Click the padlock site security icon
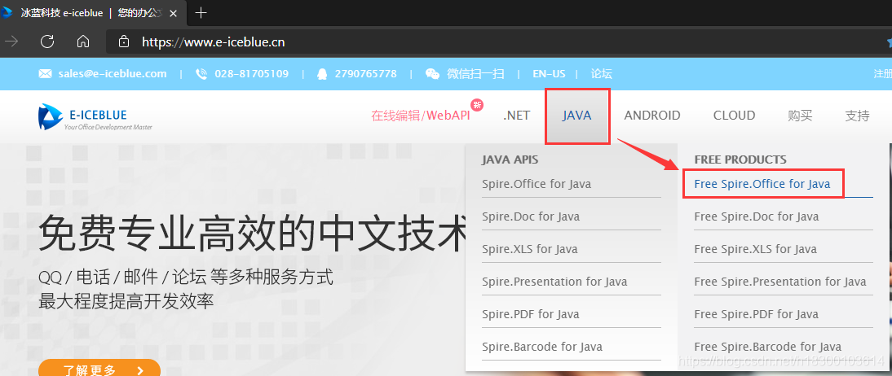 [123, 42]
